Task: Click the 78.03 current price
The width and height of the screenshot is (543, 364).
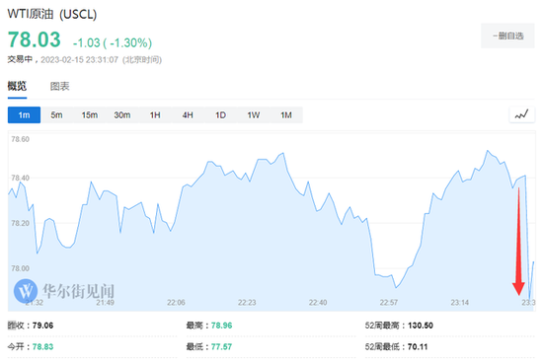Action: (x=35, y=39)
